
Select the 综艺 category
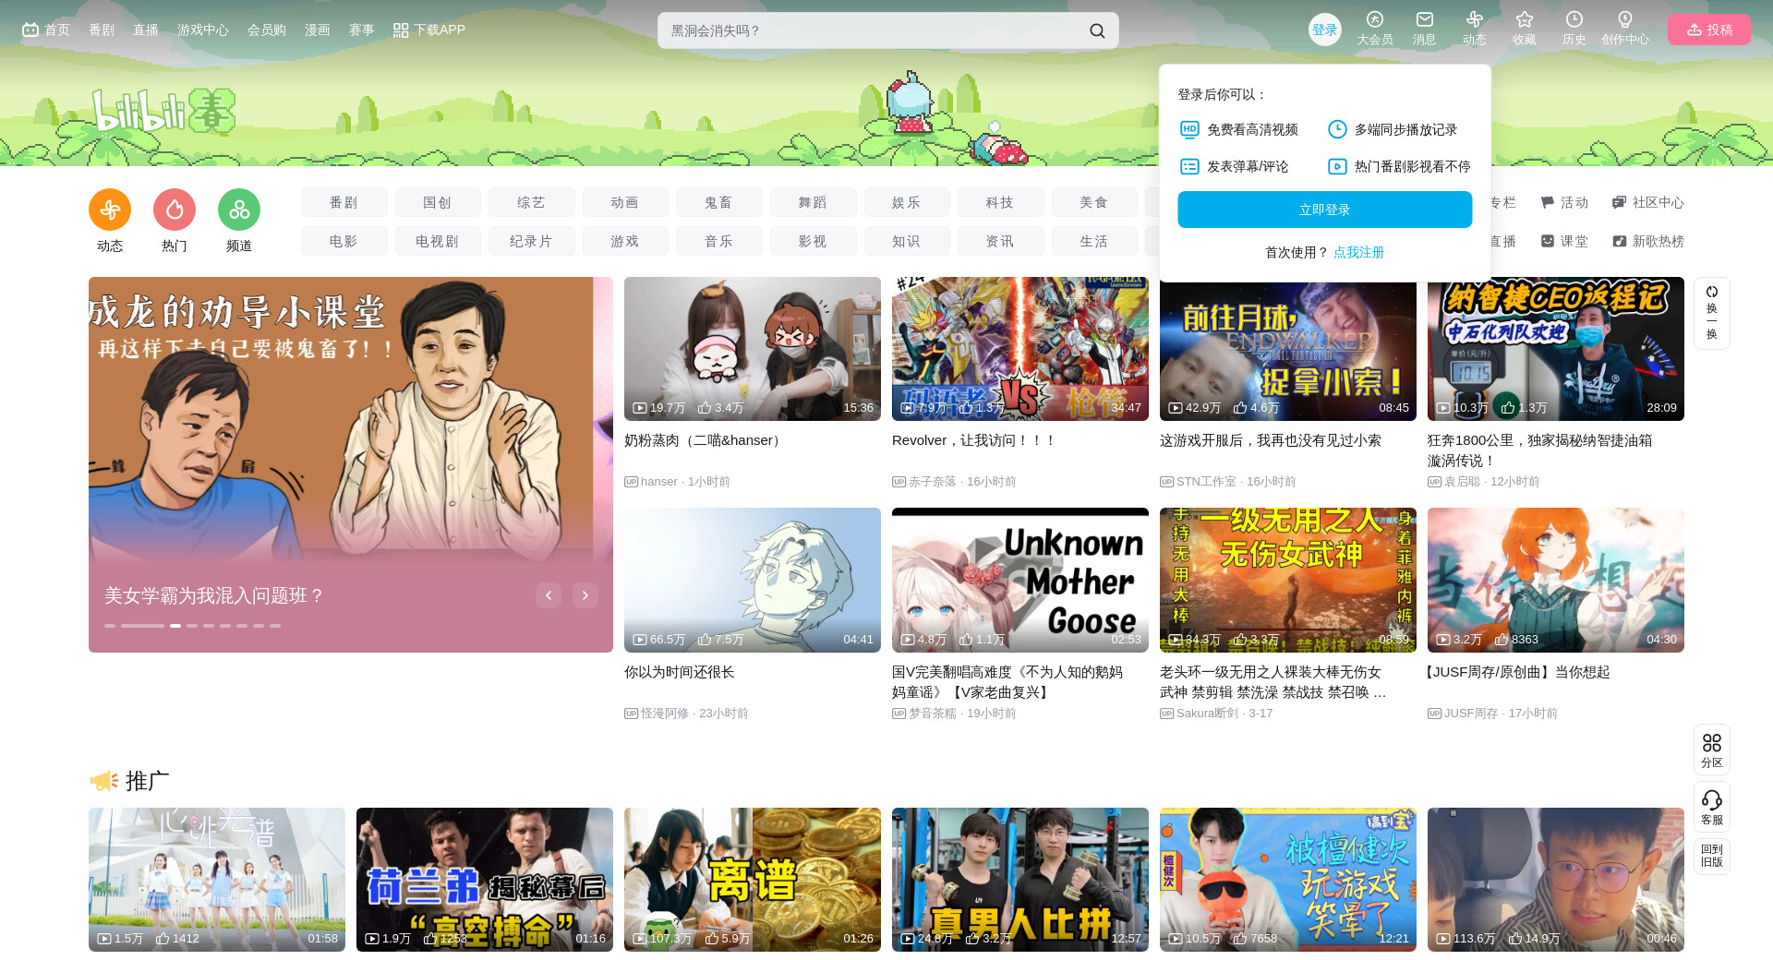click(532, 202)
